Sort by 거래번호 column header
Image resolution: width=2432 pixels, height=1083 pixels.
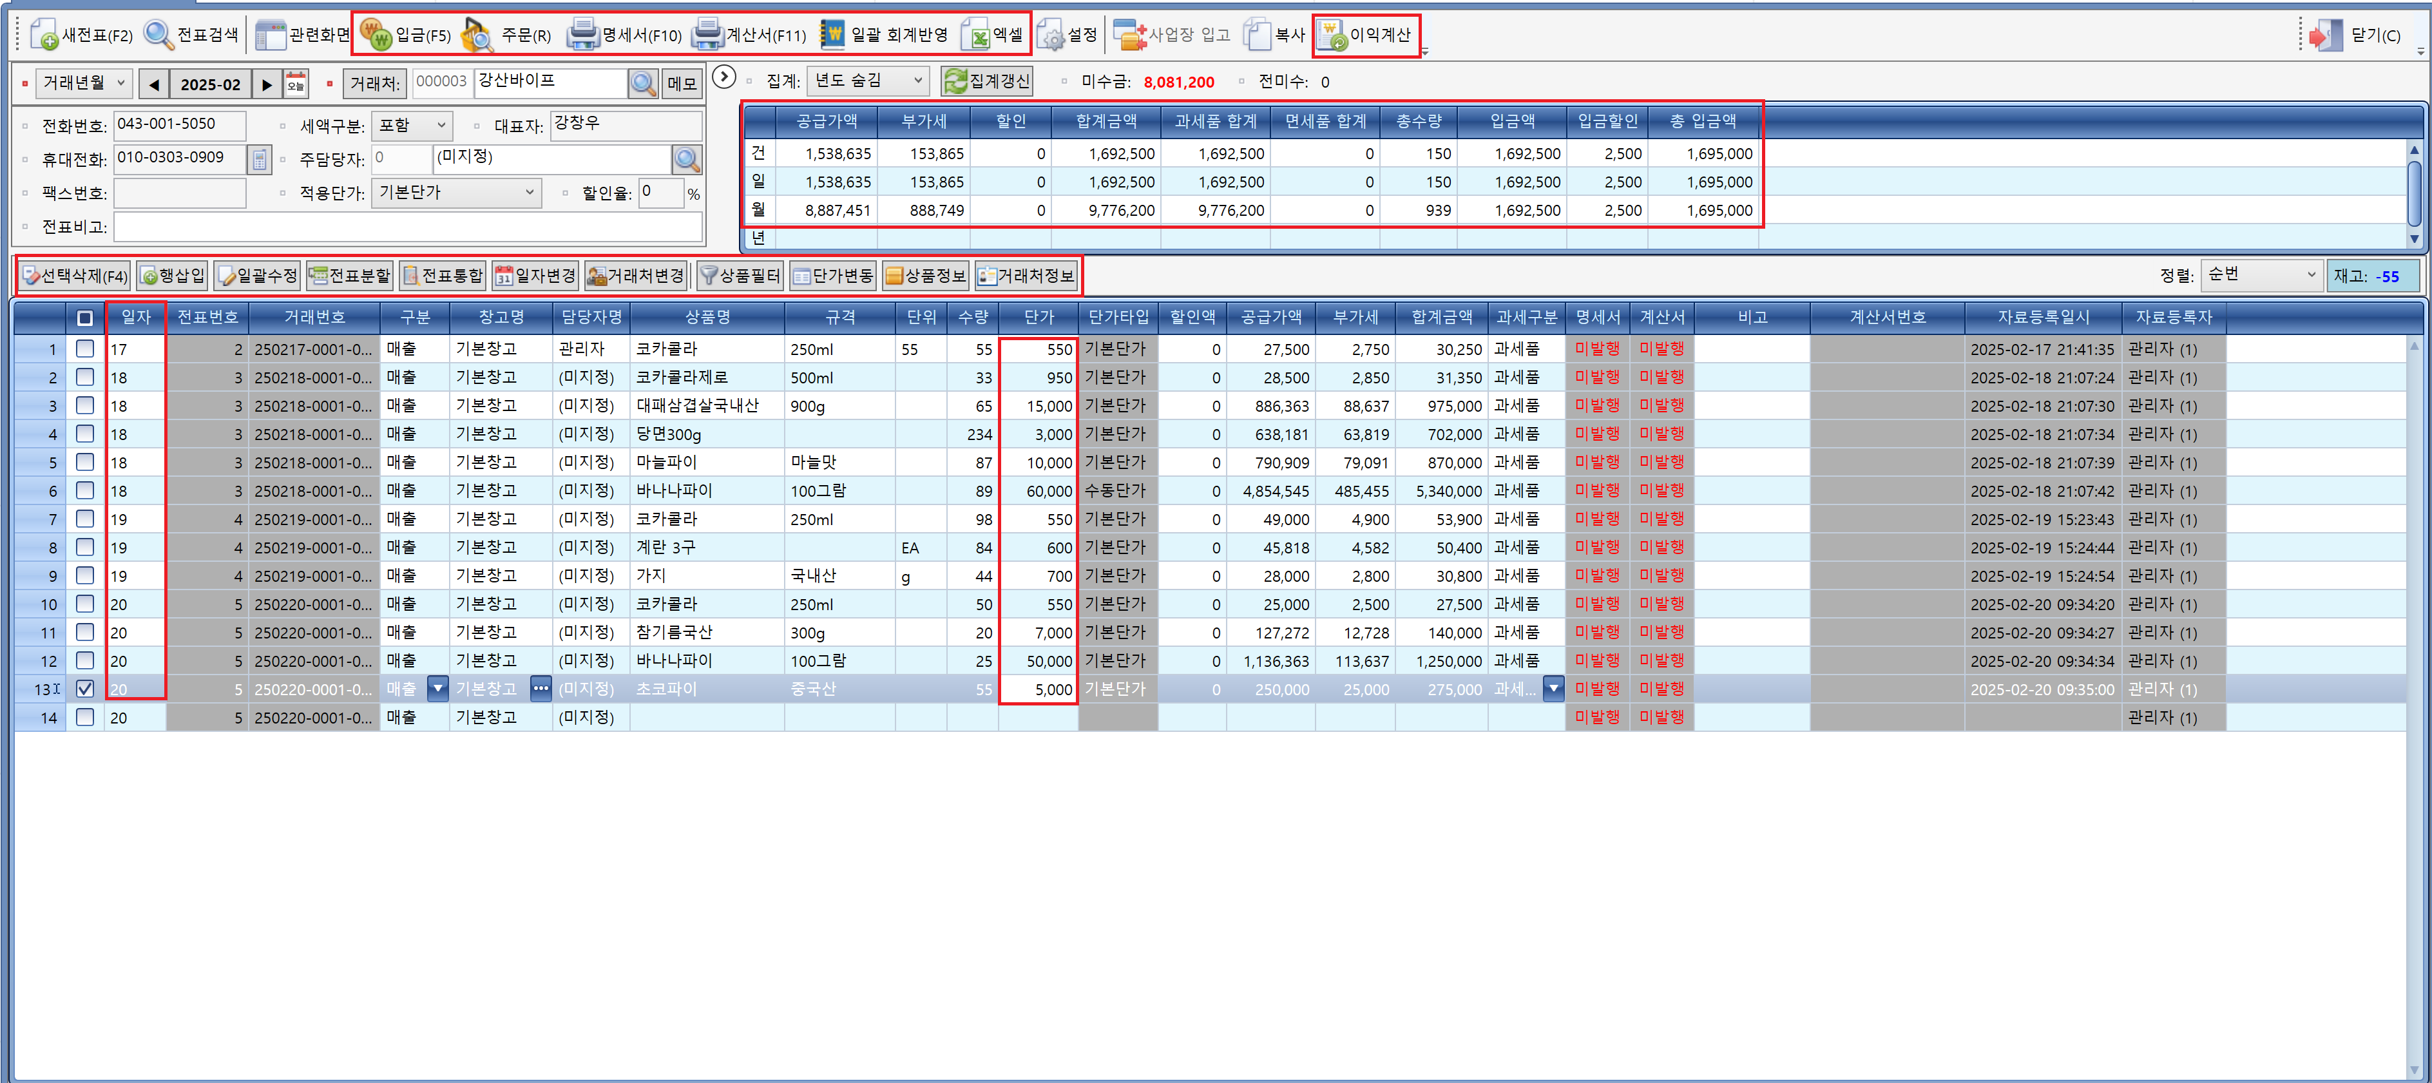pos(314,317)
